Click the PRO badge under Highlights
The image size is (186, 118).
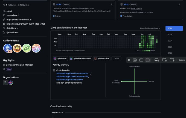click(x=9, y=69)
